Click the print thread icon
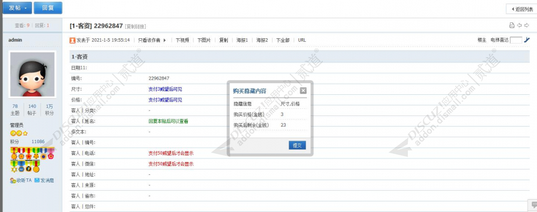 (512, 25)
